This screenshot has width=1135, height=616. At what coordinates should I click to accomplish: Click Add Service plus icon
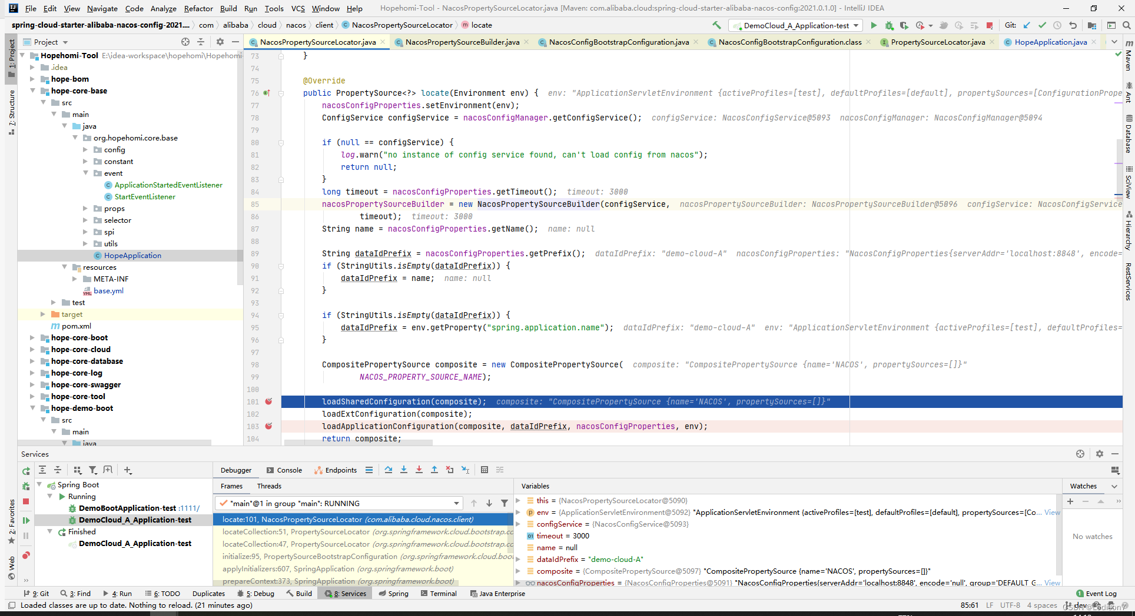[x=128, y=470]
